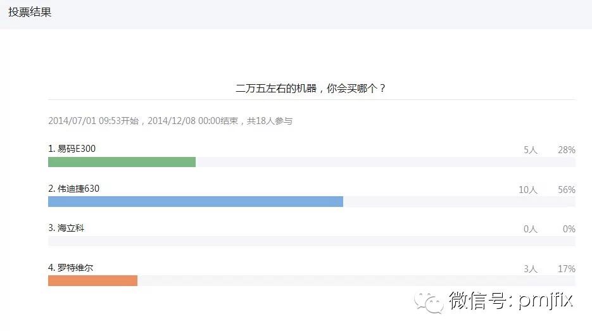The image size is (592, 331).
Task: Click the 28% percentage for 易码E300
Action: pyautogui.click(x=566, y=150)
